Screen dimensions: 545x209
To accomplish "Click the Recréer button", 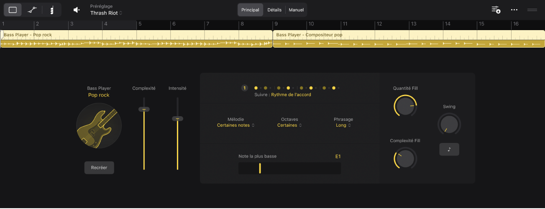I will point(99,168).
